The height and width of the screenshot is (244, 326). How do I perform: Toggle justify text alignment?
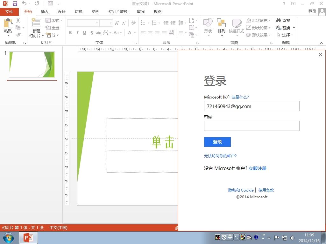(x=164, y=33)
